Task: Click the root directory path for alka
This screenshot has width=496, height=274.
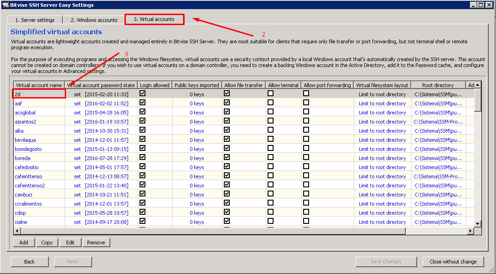Action: click(x=438, y=131)
